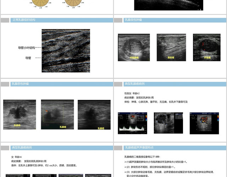Screen dimensions: 227x177
Task: Open the color Doppler image beside the color scale
Action: (204, 123)
